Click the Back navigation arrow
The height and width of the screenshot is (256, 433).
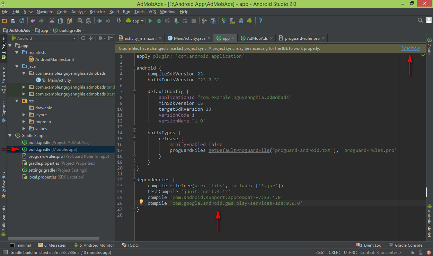click(99, 21)
